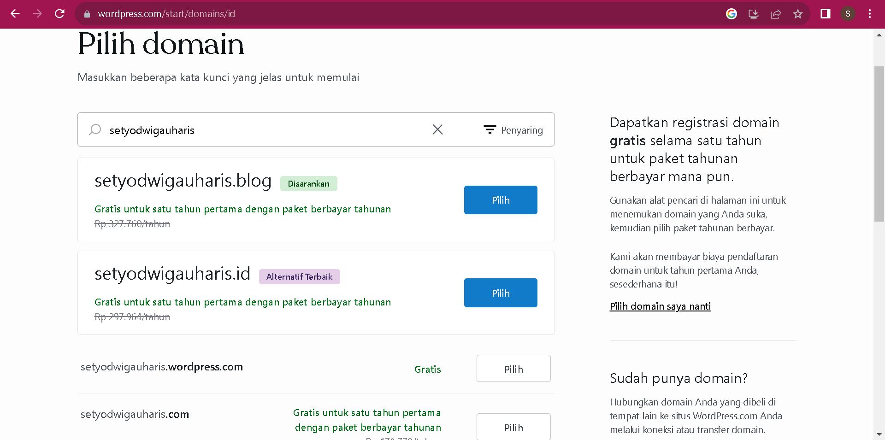Viewport: 885px width, 440px height.
Task: Open the Chrome three-dot menu
Action: tap(870, 14)
